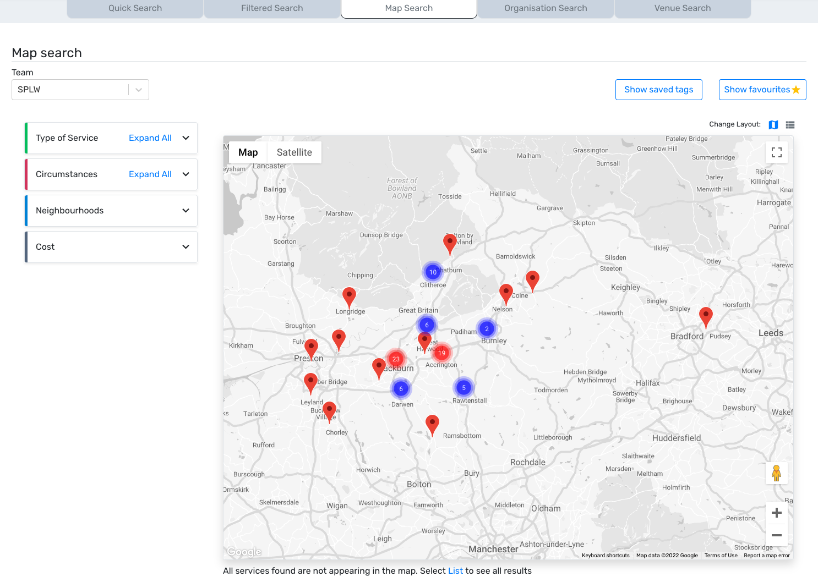Open the Team SPLW dropdown
The image size is (818, 582).
pos(80,90)
